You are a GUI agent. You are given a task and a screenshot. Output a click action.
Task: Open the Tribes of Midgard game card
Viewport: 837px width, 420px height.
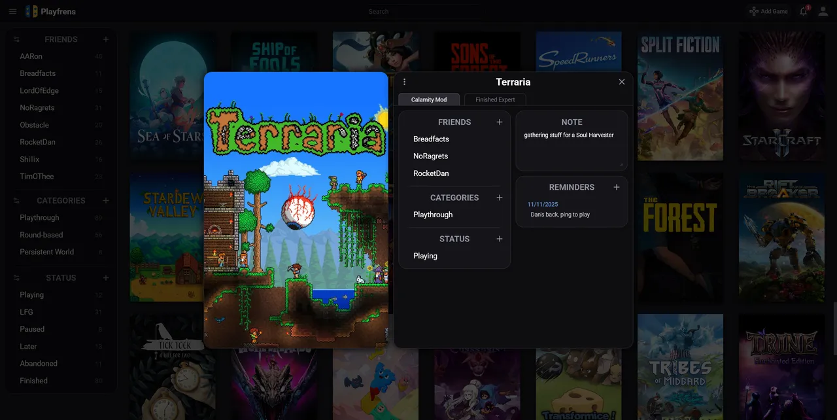(x=680, y=367)
